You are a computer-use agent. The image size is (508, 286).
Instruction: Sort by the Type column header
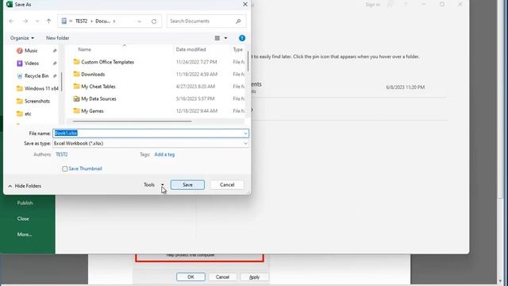238,49
